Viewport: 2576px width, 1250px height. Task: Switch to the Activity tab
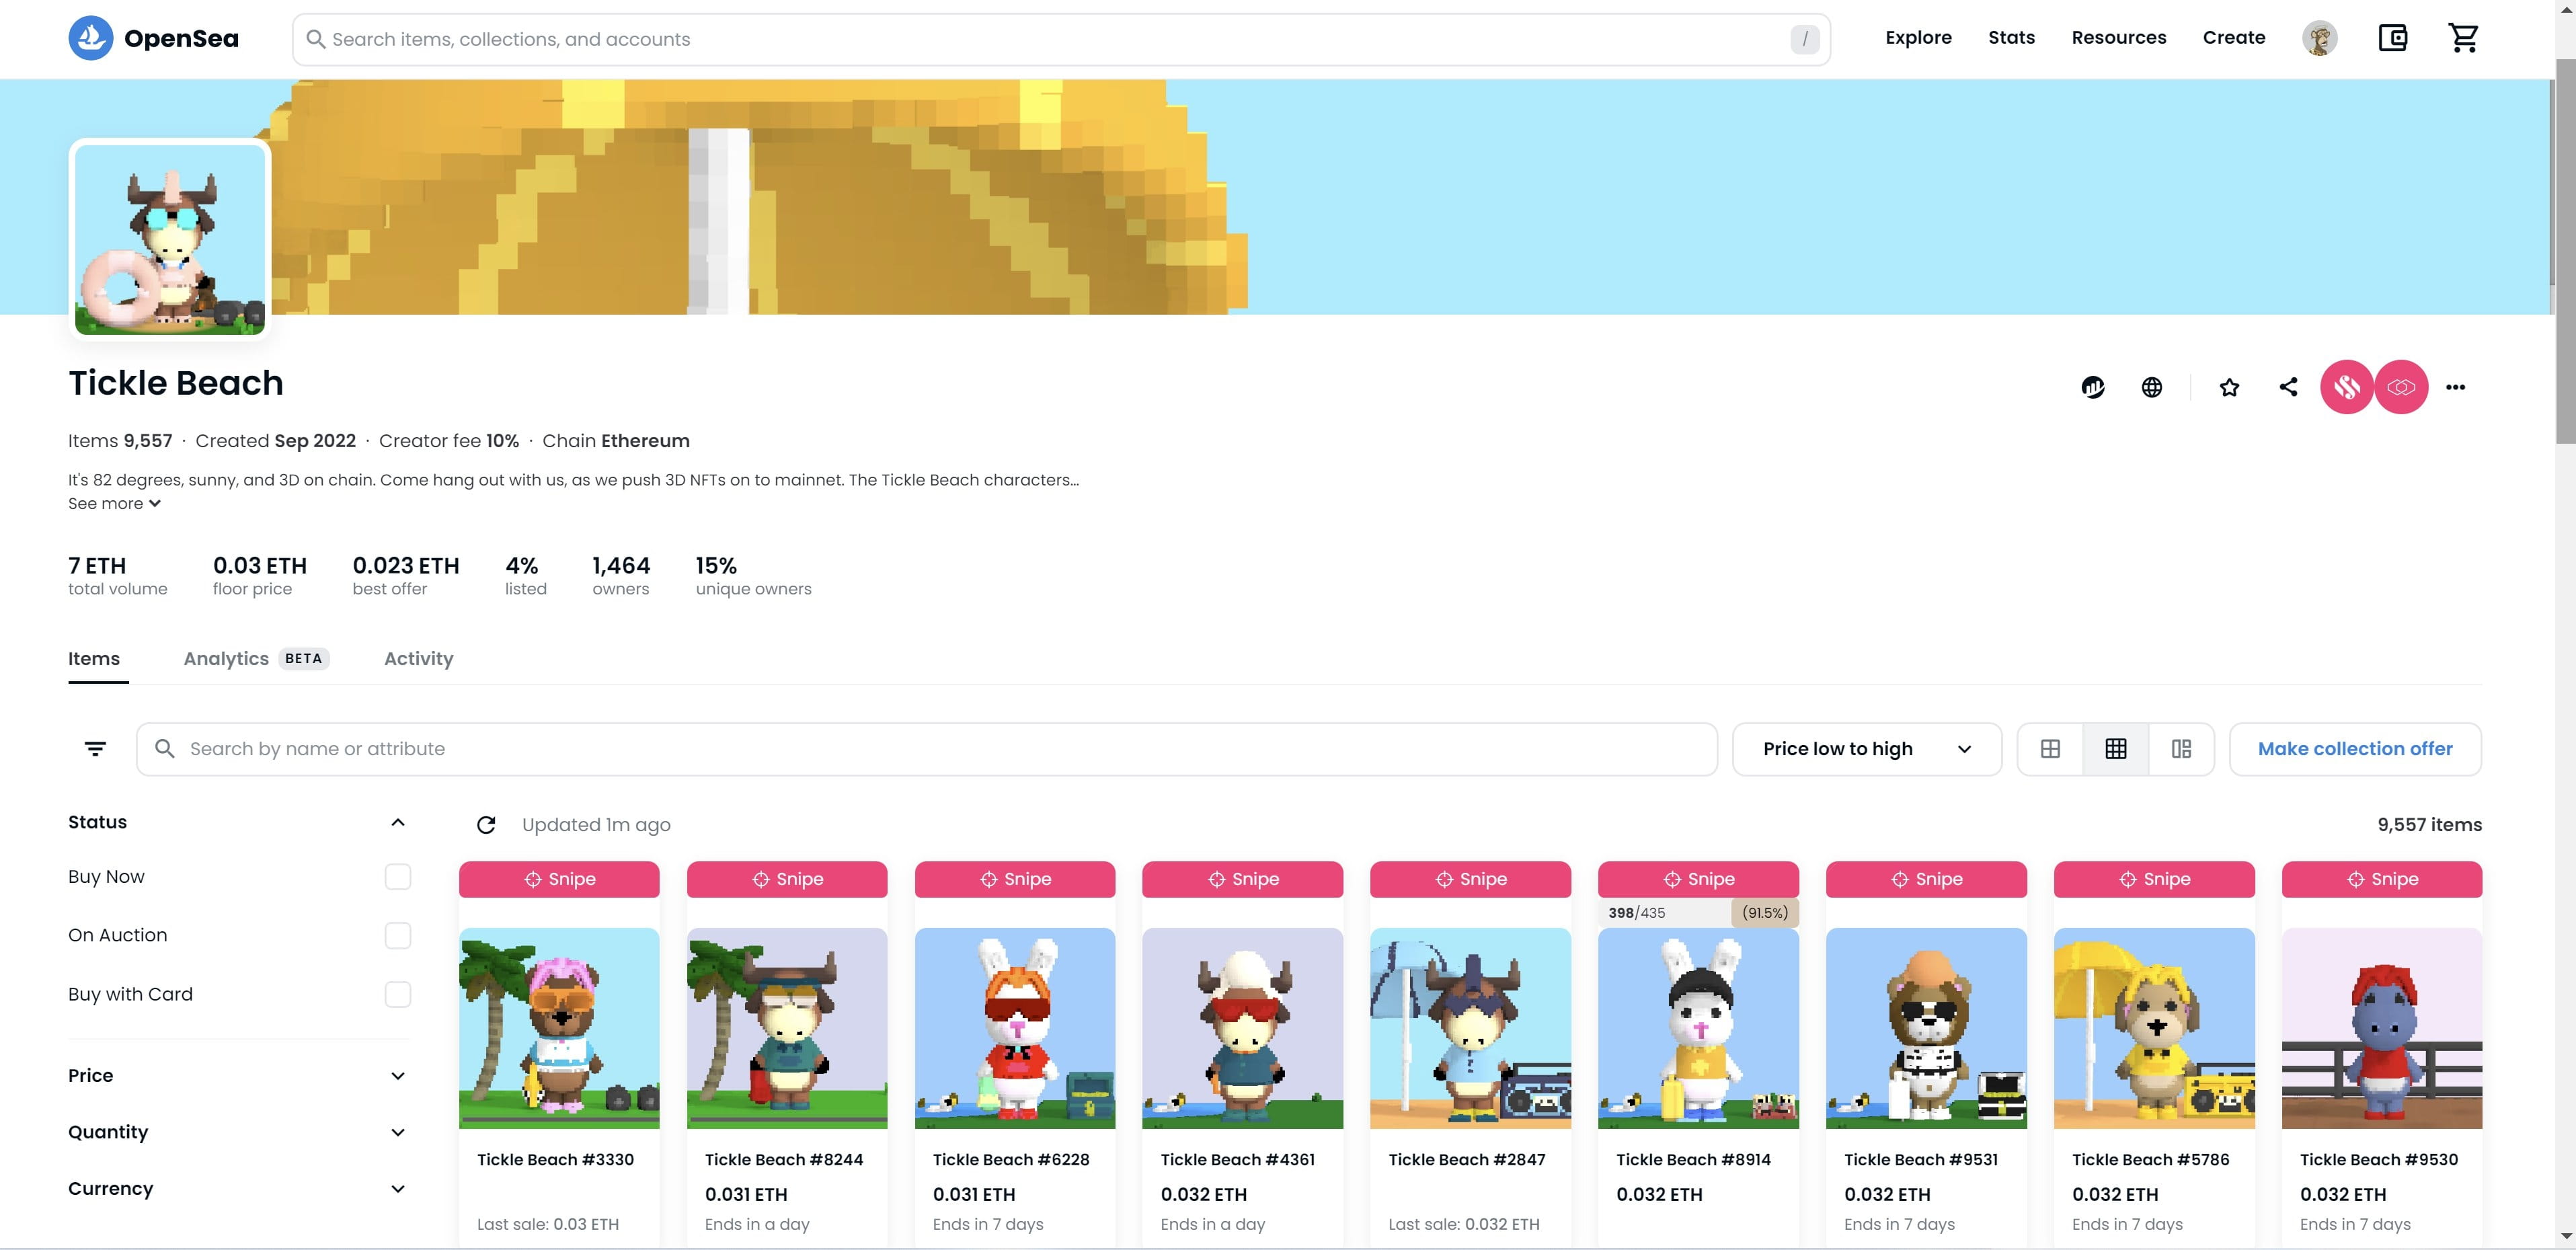[418, 658]
